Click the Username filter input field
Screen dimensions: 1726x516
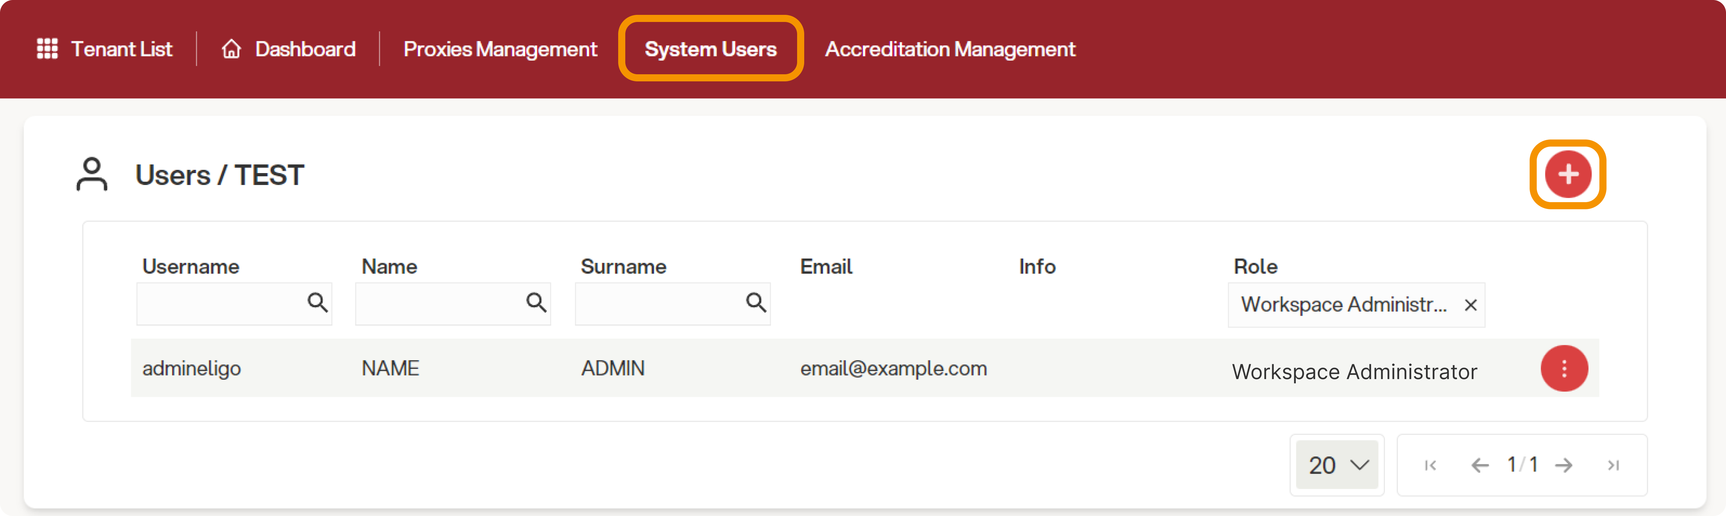tap(220, 304)
